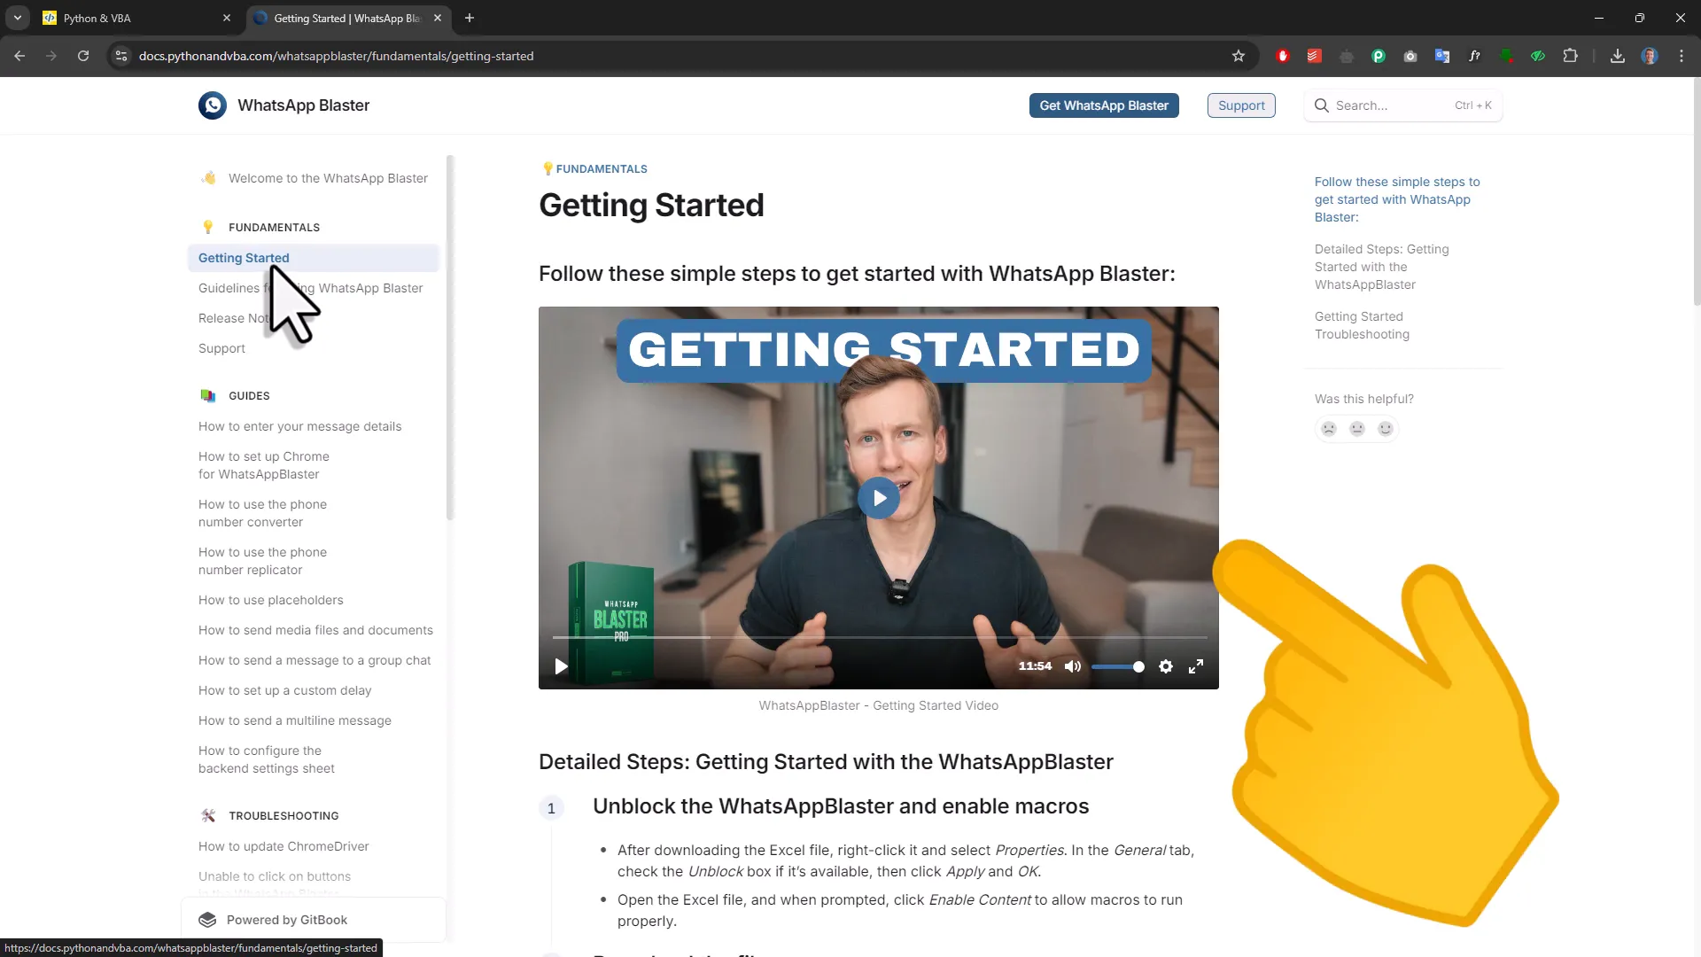Click the camera extension icon

coord(1410,56)
